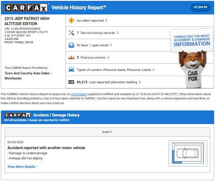Click the vehicle damage location diagram

coord(188,153)
